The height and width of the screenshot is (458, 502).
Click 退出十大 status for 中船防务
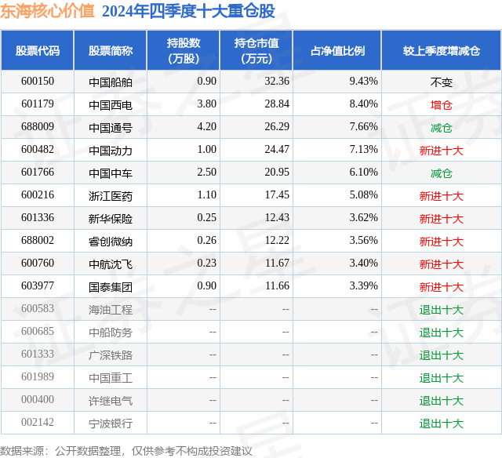442,333
